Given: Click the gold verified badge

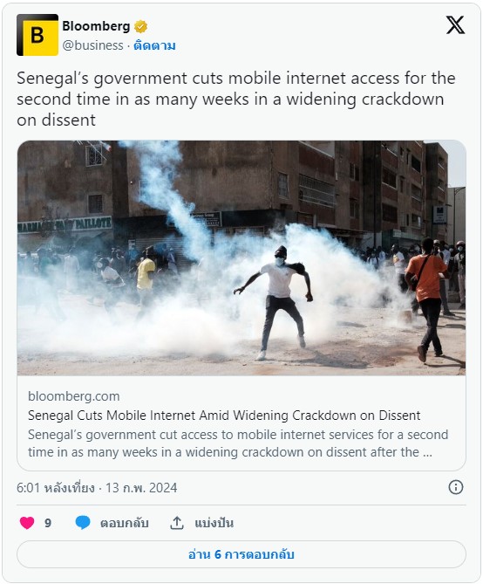Looking at the screenshot, I should (x=140, y=26).
